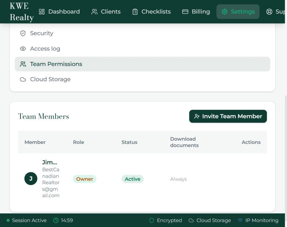This screenshot has height=227, width=287.
Task: Click the Always download permission text
Action: pyautogui.click(x=178, y=179)
